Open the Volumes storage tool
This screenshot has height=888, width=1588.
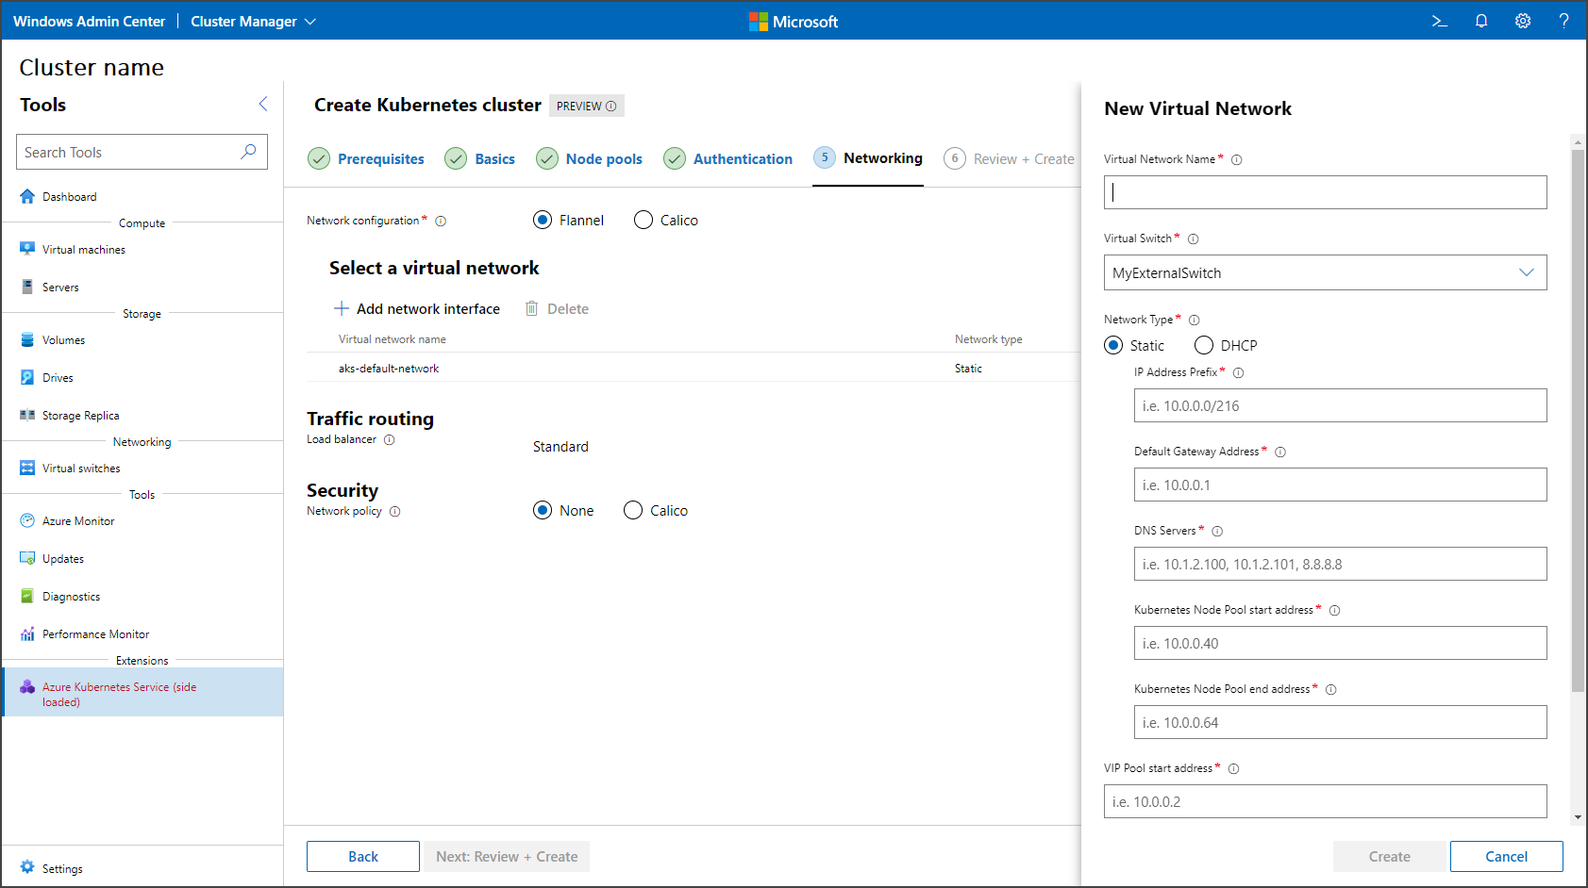coord(64,339)
